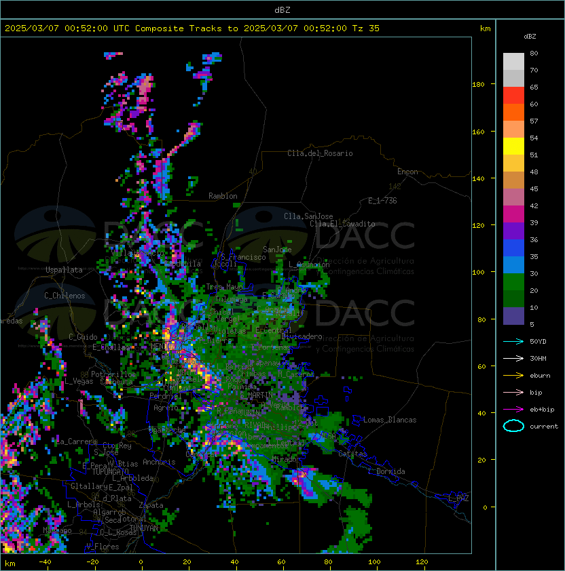The width and height of the screenshot is (565, 571).
Task: Select the magenta 42–39 dBZ legend swatch
Action: pyautogui.click(x=513, y=214)
